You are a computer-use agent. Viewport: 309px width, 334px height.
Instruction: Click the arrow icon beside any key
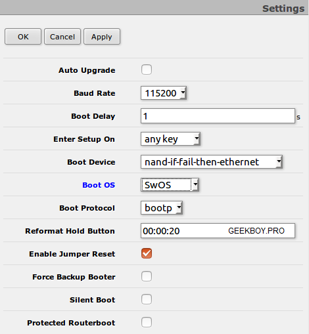pyautogui.click(x=197, y=139)
